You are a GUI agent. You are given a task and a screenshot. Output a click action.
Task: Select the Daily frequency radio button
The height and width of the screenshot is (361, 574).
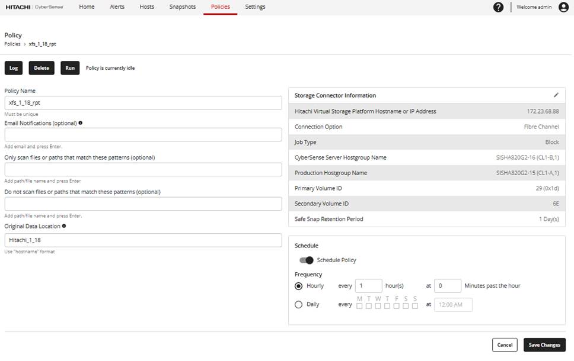pyautogui.click(x=299, y=304)
